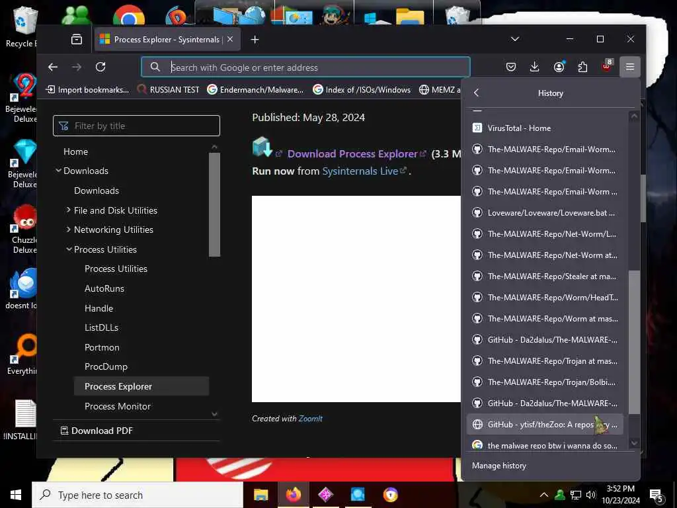Go back from History panel
The height and width of the screenshot is (508, 677).
point(476,93)
